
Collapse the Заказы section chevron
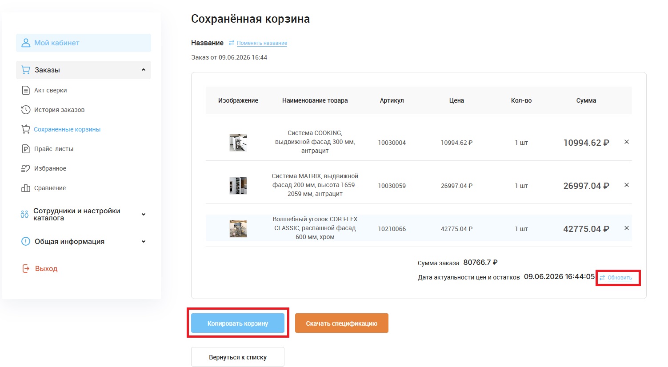point(144,70)
